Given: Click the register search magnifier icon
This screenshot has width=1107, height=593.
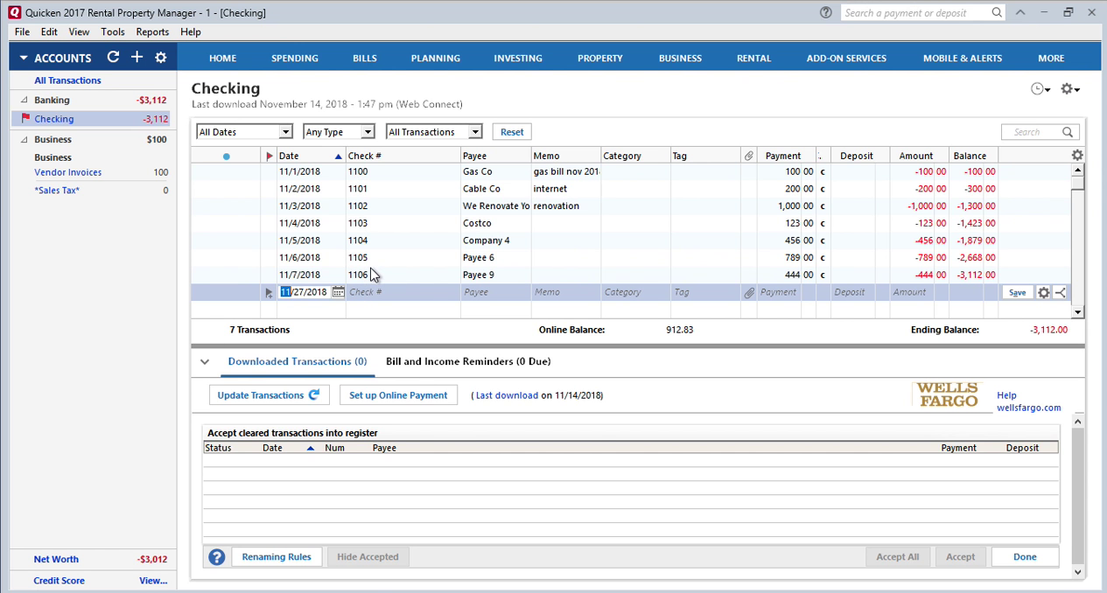Looking at the screenshot, I should click(x=1068, y=132).
